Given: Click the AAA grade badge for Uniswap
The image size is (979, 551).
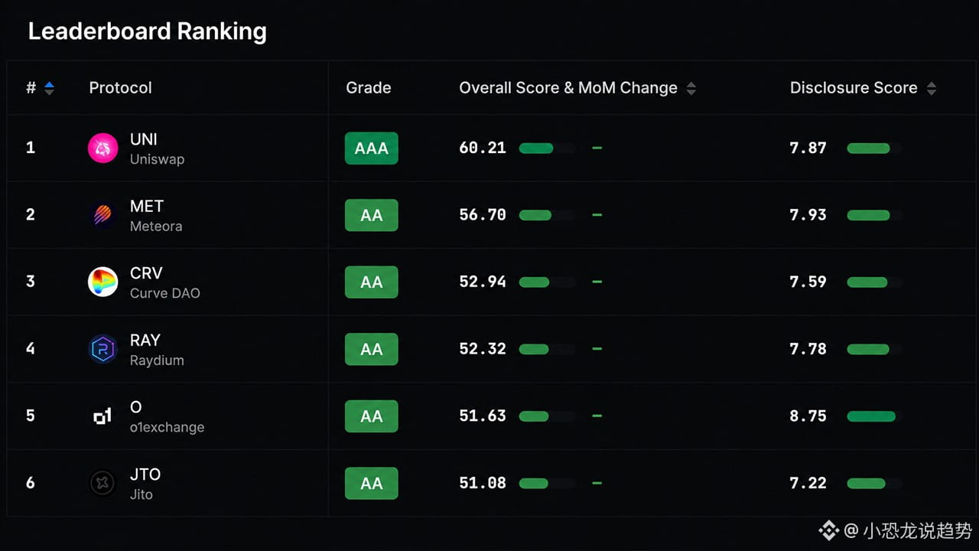Looking at the screenshot, I should (371, 148).
